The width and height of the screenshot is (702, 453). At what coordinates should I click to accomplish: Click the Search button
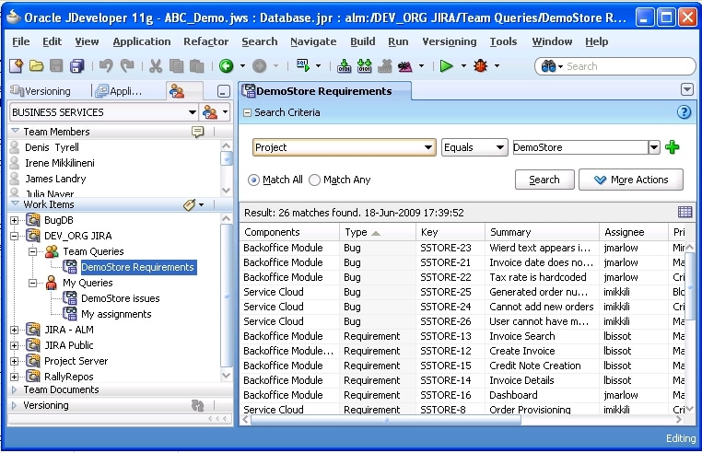pyautogui.click(x=544, y=180)
